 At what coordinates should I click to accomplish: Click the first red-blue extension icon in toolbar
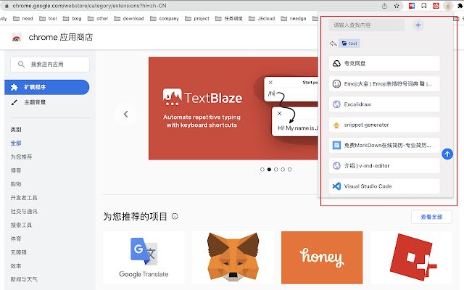pos(412,6)
